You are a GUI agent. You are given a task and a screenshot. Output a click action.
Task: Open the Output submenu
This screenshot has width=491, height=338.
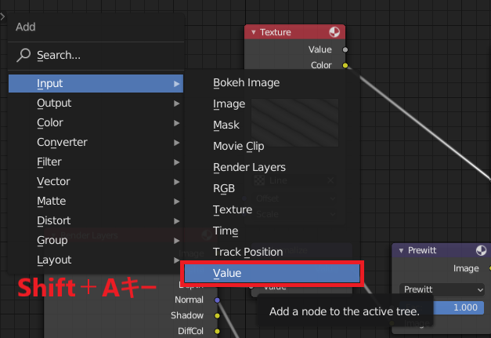pyautogui.click(x=96, y=104)
